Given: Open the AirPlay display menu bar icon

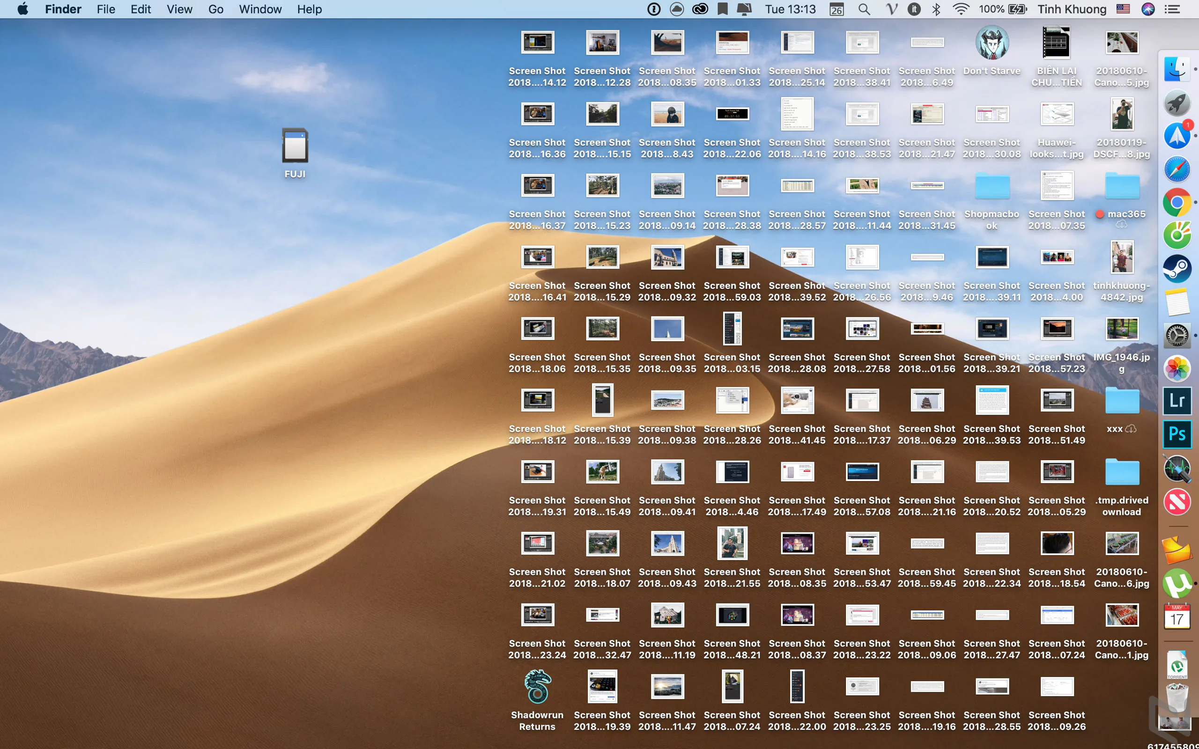Looking at the screenshot, I should tap(744, 9).
